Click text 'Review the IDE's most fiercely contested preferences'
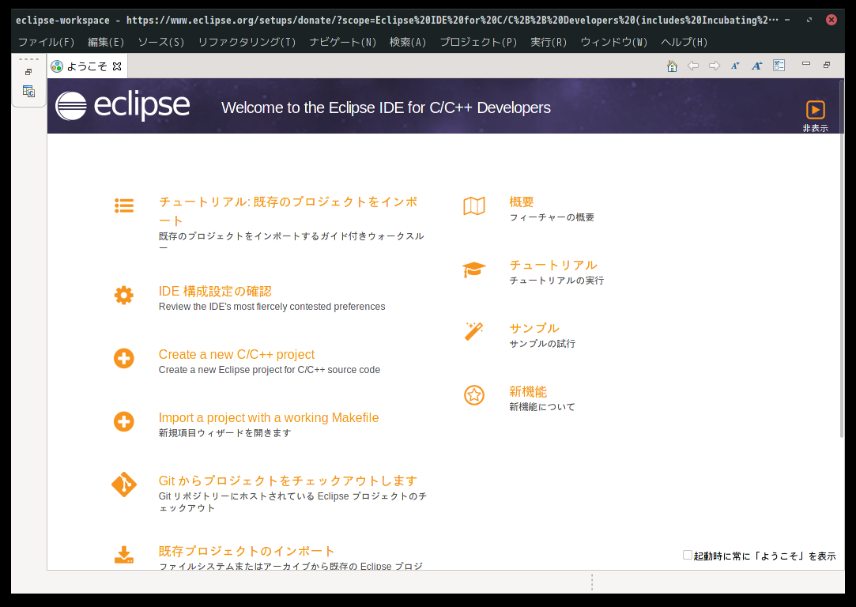Image resolution: width=856 pixels, height=607 pixels. tap(272, 307)
